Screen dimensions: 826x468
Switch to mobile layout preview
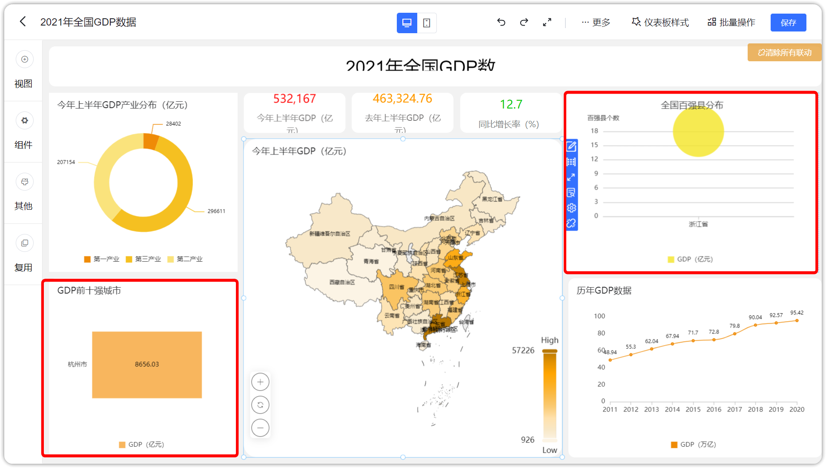click(427, 23)
